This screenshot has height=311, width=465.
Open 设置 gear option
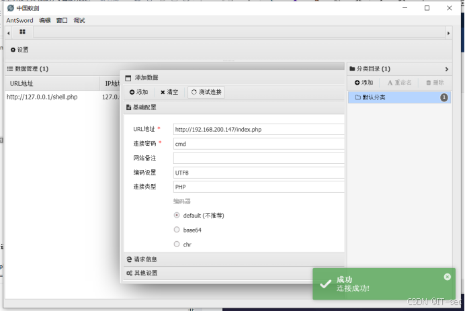coord(19,50)
